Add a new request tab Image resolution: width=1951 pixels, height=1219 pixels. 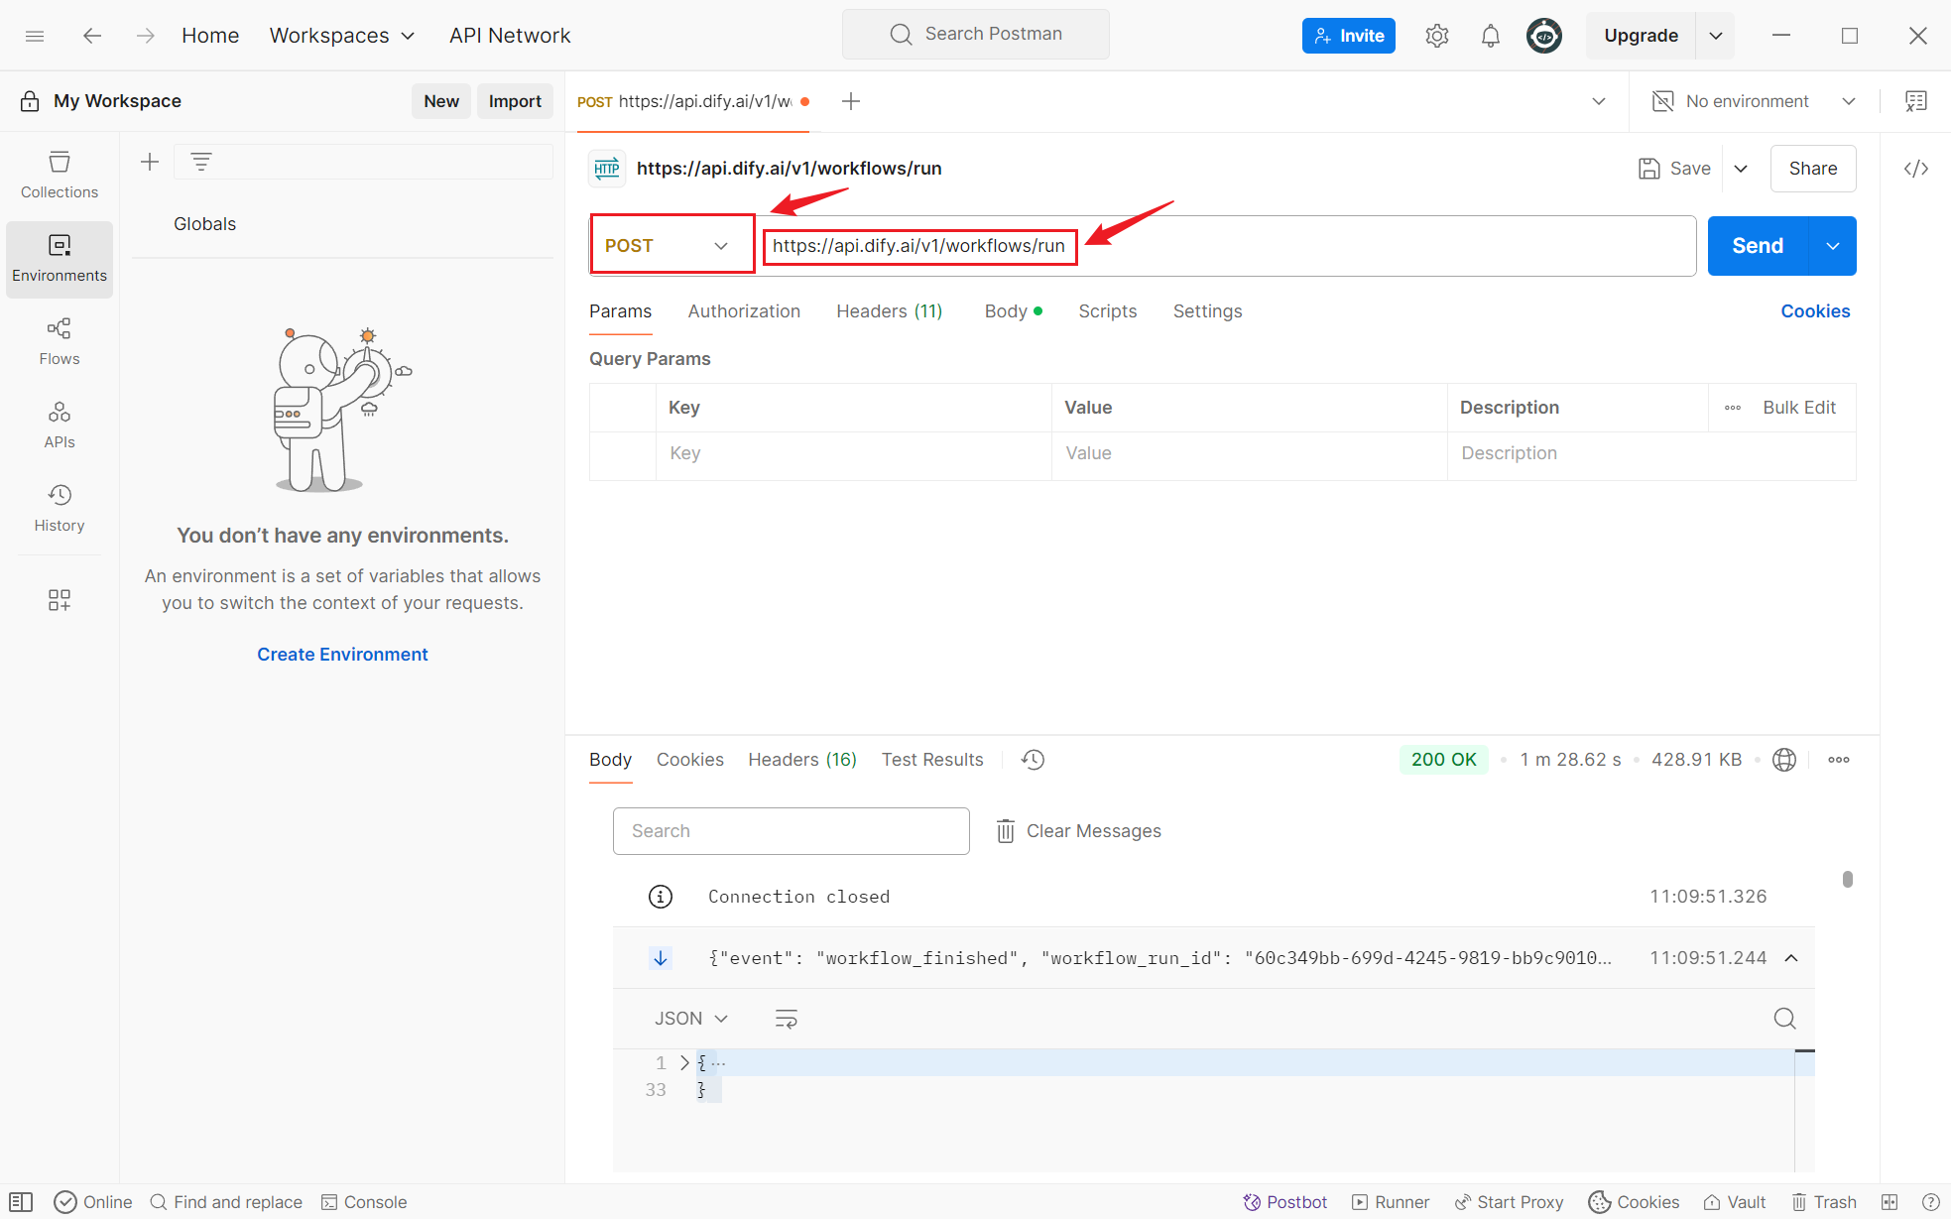851,101
